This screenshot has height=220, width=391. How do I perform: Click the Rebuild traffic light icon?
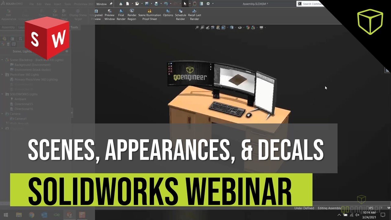pos(195,4)
